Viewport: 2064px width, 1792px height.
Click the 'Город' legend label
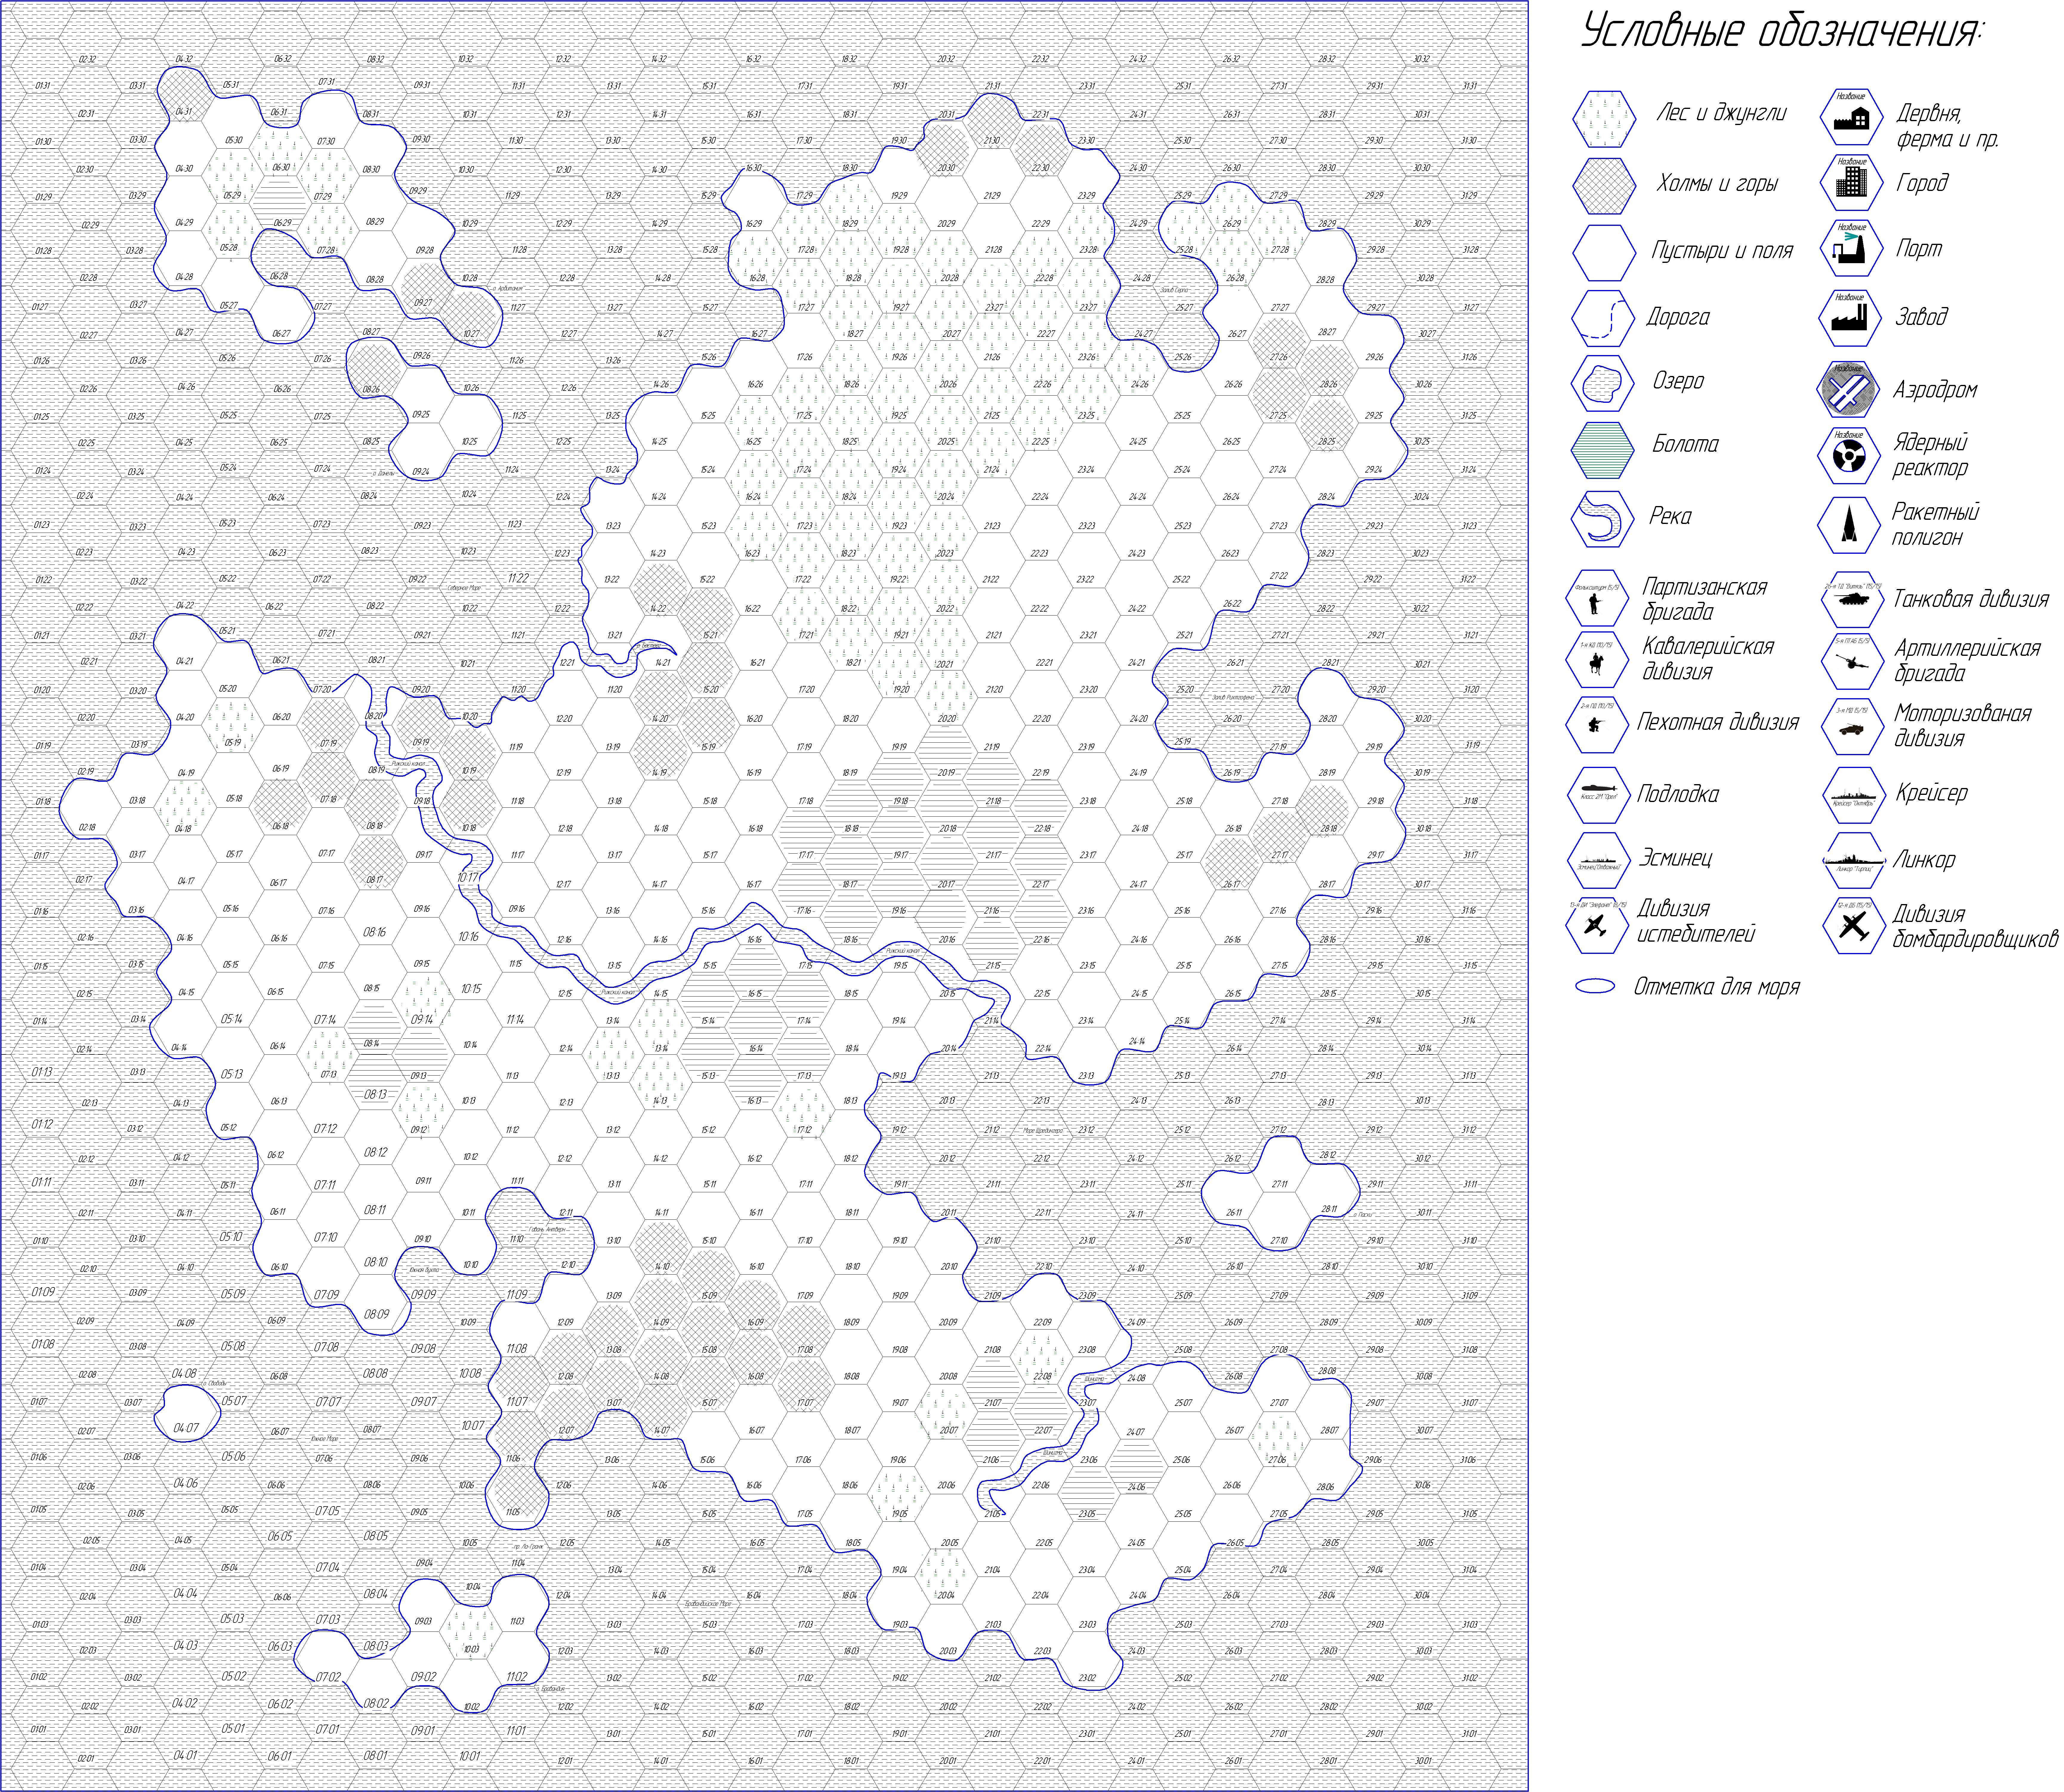(x=1922, y=183)
